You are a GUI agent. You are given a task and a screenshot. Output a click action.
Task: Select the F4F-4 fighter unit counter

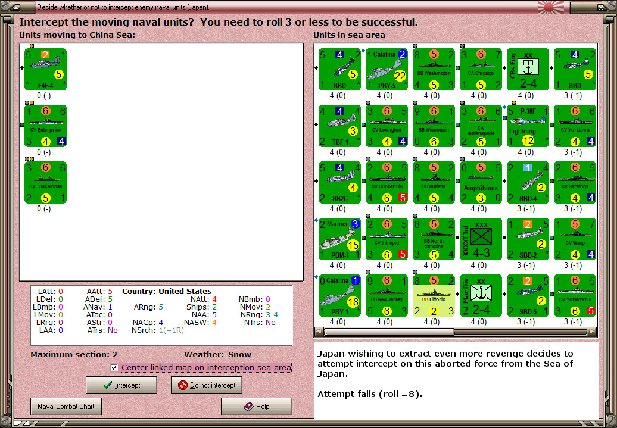point(45,69)
